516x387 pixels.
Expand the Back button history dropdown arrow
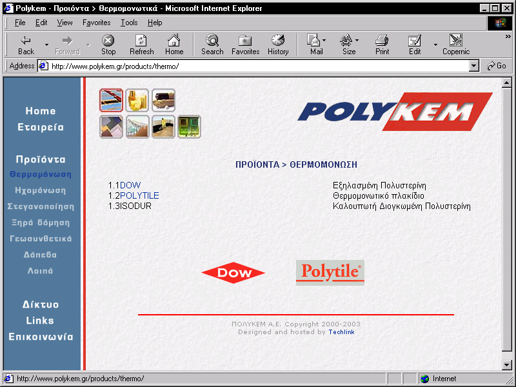(46, 45)
